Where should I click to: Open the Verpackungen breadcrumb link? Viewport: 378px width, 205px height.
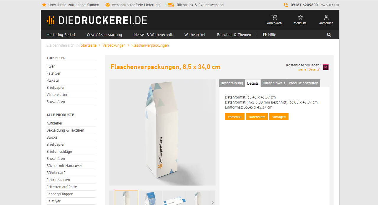pyautogui.click(x=114, y=45)
